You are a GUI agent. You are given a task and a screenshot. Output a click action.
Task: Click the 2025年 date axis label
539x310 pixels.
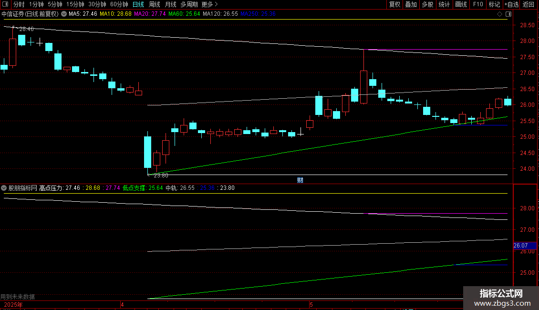(x=13, y=305)
